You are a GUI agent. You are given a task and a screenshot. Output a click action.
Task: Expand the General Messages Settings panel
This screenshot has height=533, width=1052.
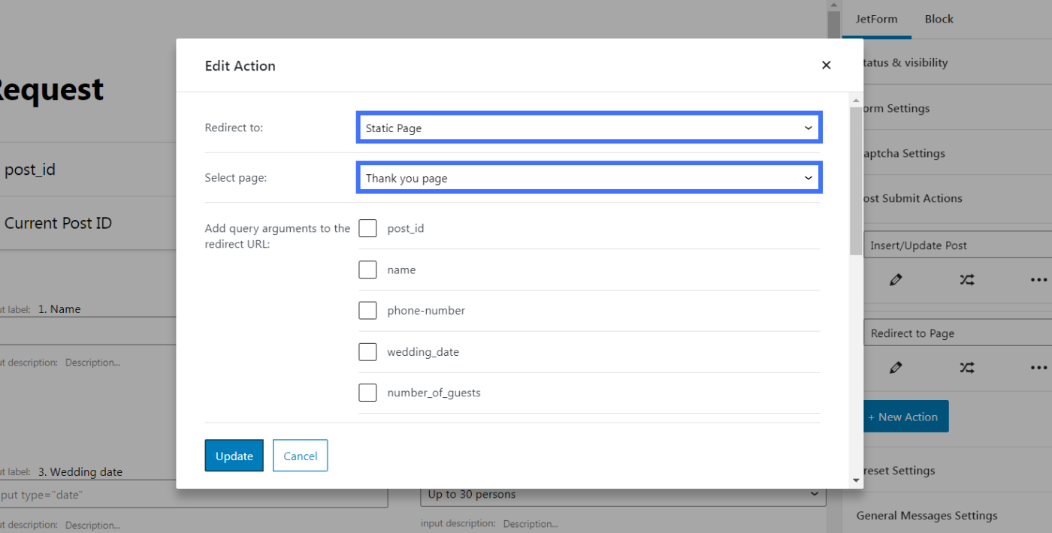pos(925,516)
